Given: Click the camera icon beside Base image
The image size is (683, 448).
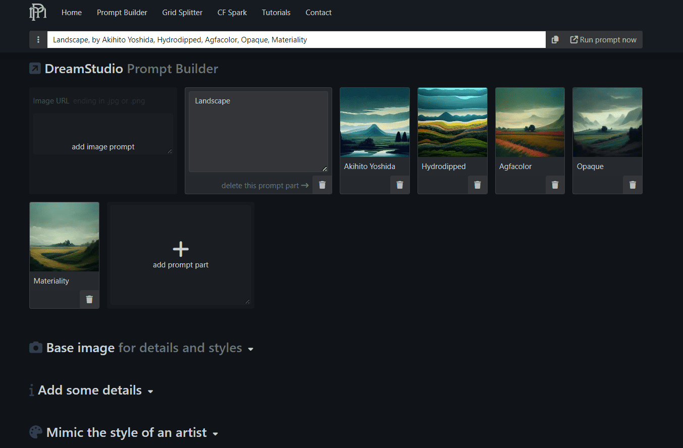Looking at the screenshot, I should point(35,347).
